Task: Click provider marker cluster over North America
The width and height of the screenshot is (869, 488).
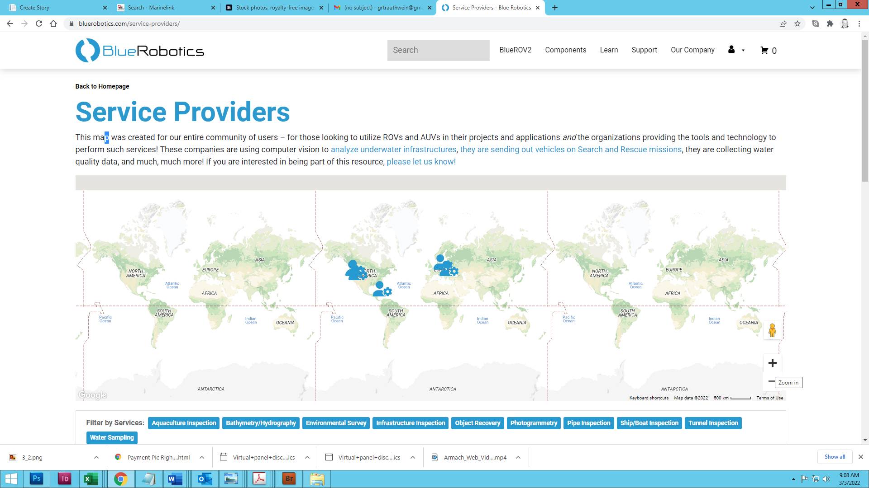Action: (x=356, y=270)
